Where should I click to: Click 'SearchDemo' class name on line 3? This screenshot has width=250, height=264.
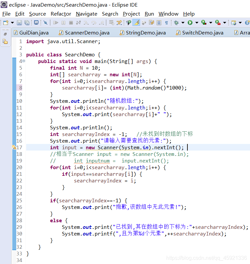80,55
